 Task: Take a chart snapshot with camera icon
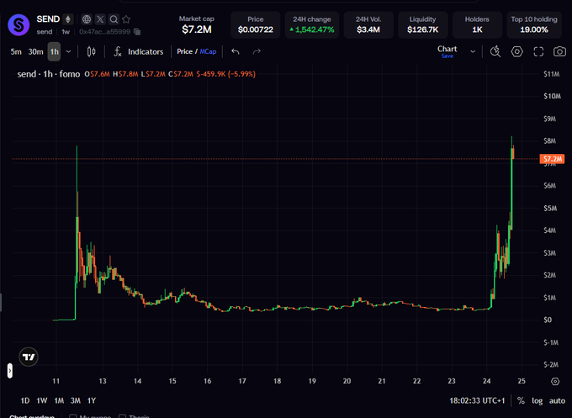[x=559, y=51]
